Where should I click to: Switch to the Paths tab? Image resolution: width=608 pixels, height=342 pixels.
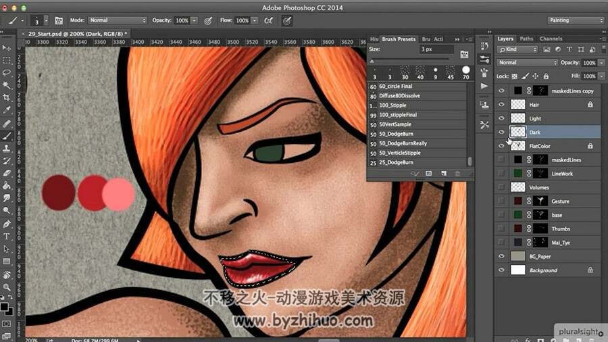coord(526,39)
